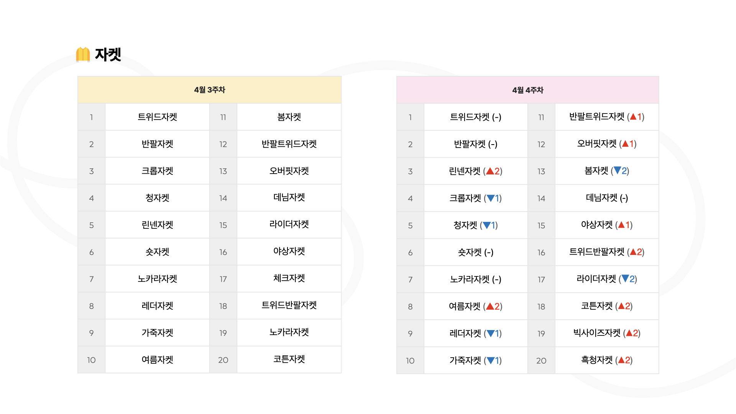
Task: Click blue down arrow beside 라이더자켓
Action: (x=625, y=279)
